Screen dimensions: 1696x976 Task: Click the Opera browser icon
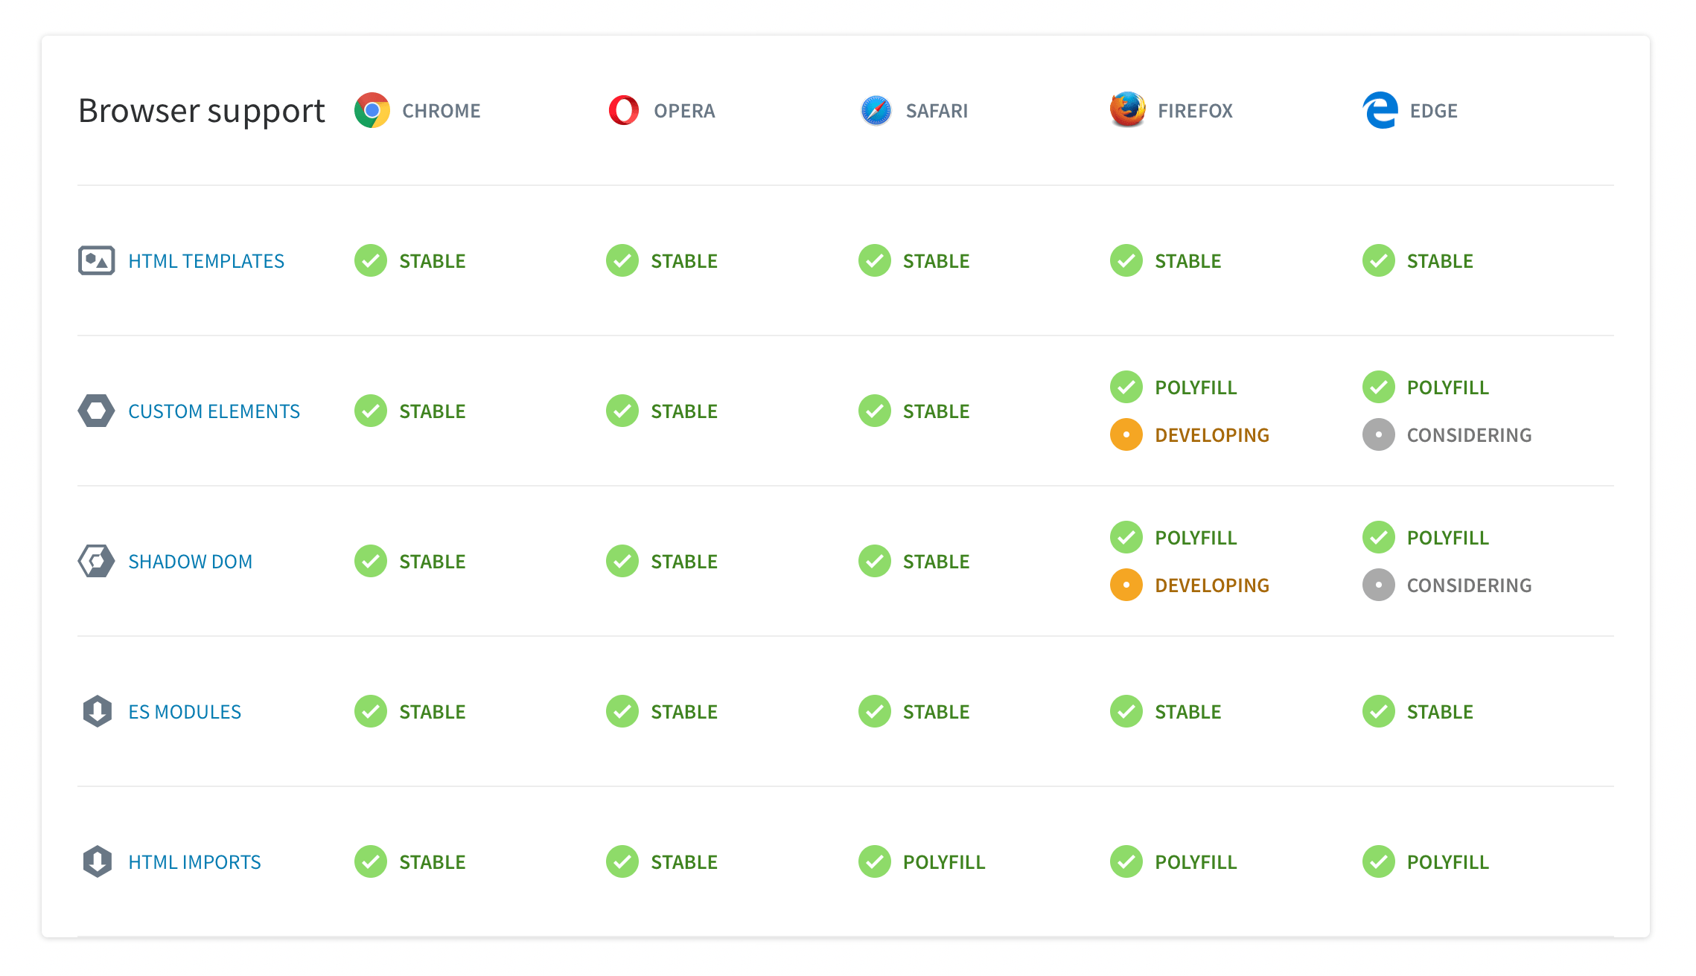pyautogui.click(x=625, y=111)
